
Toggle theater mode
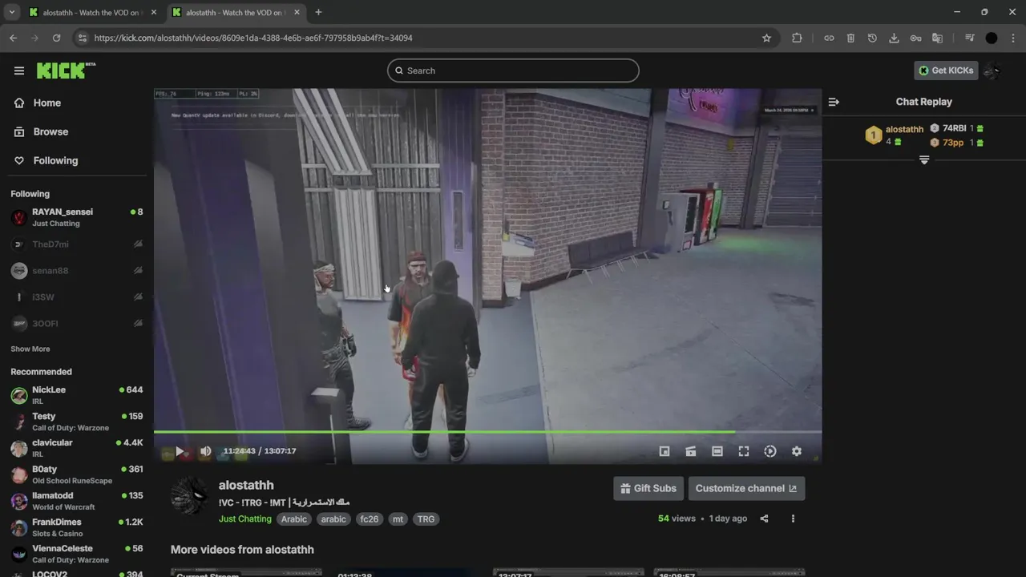point(717,451)
